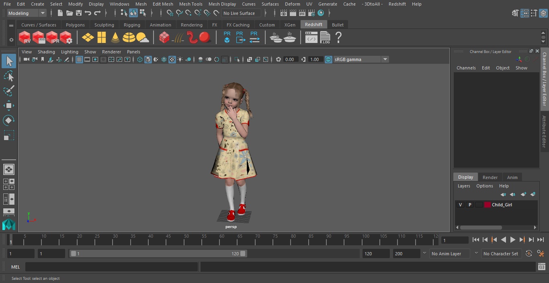Open the Redshift RenderView icon

[25, 38]
